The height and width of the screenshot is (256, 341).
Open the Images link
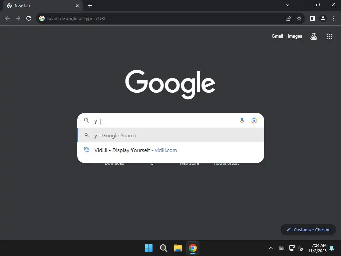295,36
